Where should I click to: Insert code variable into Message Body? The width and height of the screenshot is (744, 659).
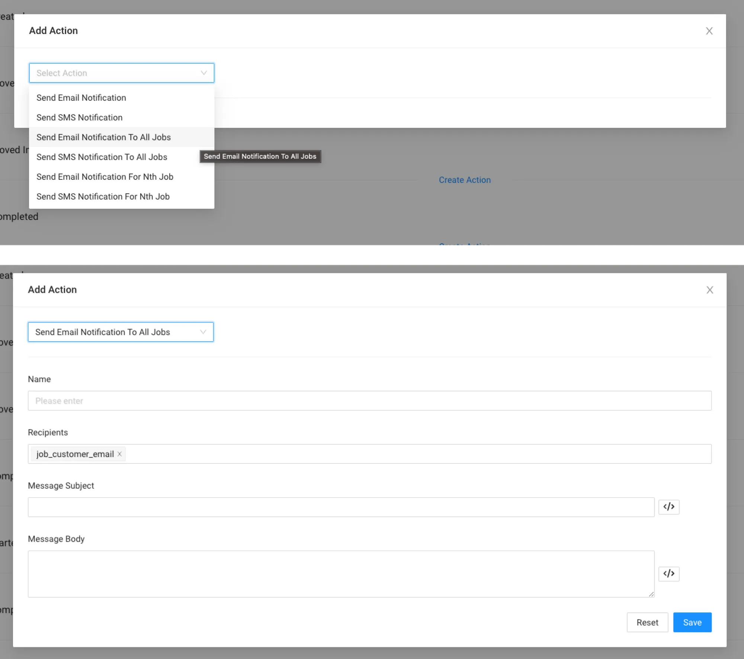point(668,574)
